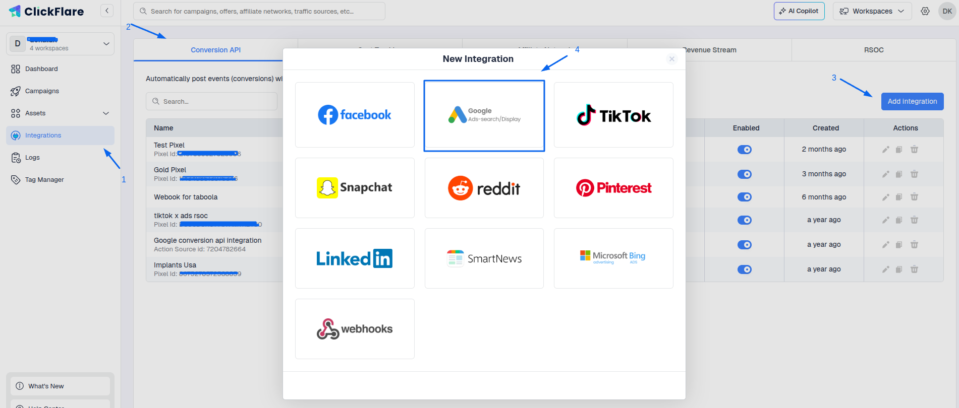Click the Name column header
This screenshot has height=408, width=959.
tap(163, 128)
